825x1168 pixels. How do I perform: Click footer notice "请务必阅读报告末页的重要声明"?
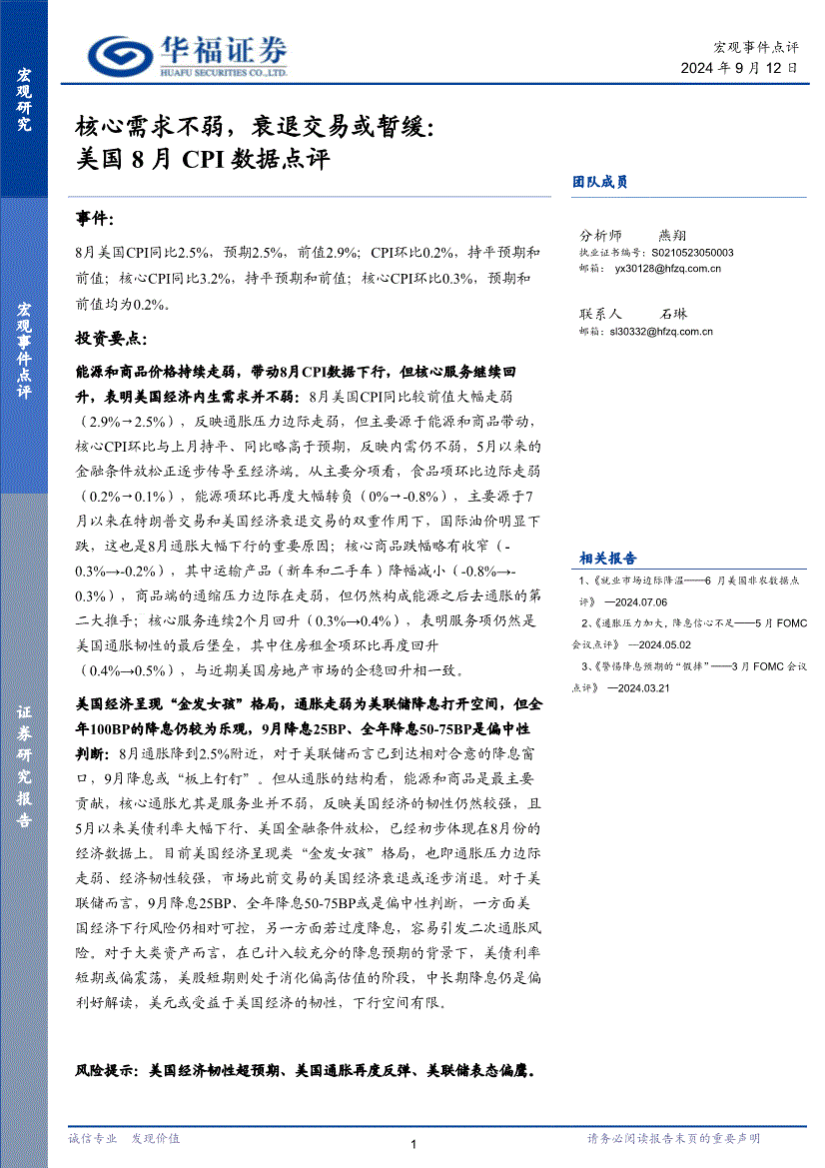[674, 1138]
